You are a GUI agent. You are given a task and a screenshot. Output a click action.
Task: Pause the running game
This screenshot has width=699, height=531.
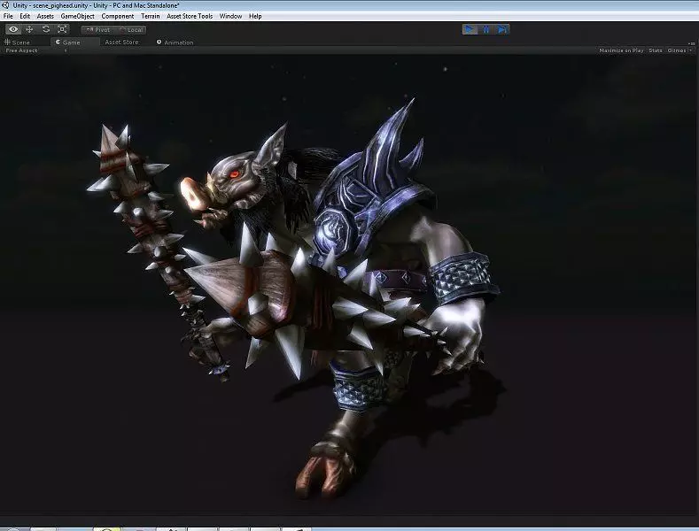[x=485, y=29]
